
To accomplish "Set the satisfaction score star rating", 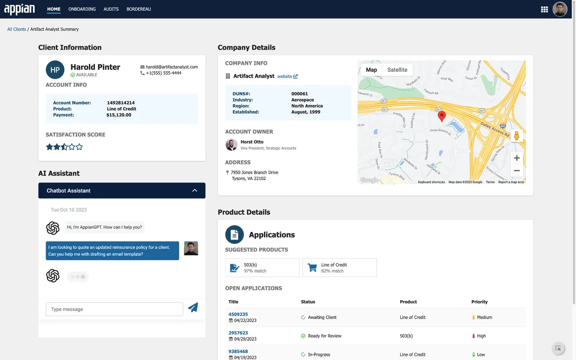I will pos(64,147).
